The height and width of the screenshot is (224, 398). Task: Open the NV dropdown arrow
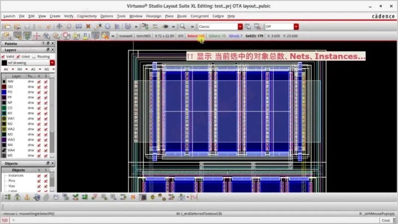pyautogui.click(x=27, y=69)
